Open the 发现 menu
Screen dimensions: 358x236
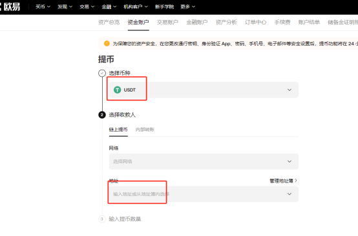pos(65,7)
